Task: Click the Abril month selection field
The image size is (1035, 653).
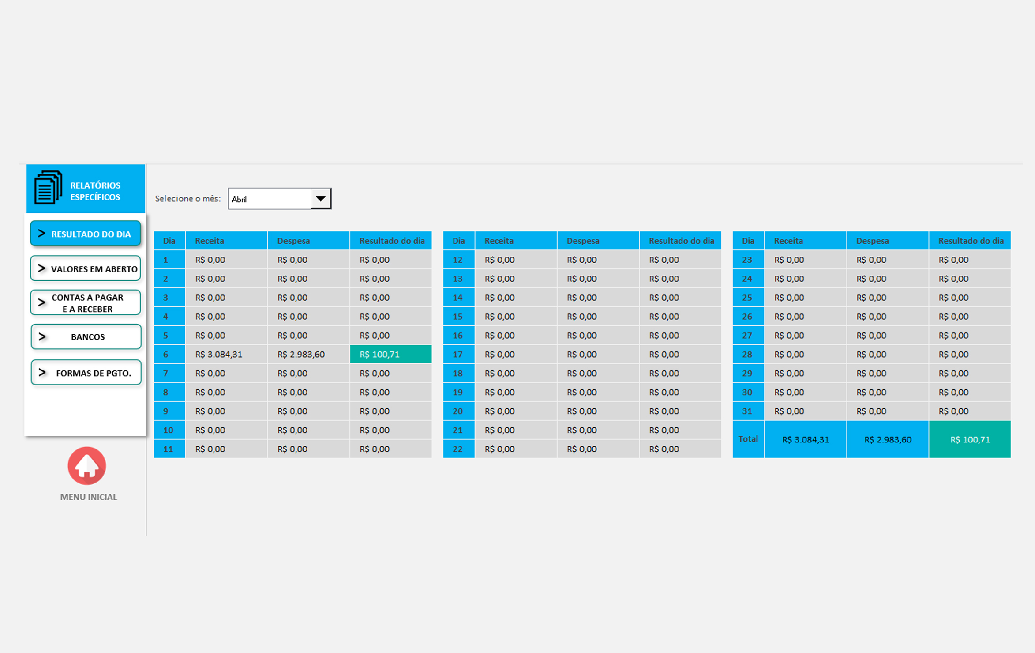Action: 269,199
